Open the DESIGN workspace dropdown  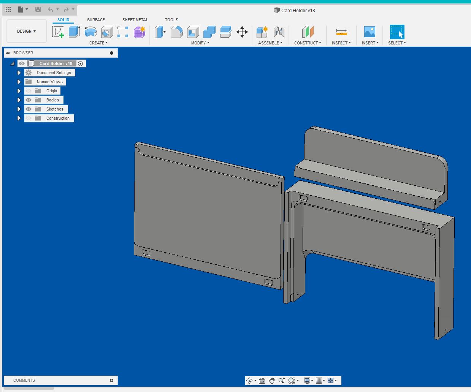(x=26, y=31)
